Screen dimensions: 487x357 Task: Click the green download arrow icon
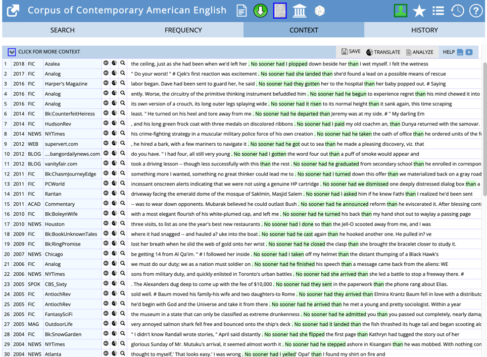click(x=260, y=11)
